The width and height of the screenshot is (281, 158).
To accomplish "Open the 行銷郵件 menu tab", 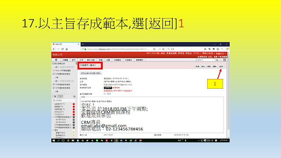I will 129,60.
